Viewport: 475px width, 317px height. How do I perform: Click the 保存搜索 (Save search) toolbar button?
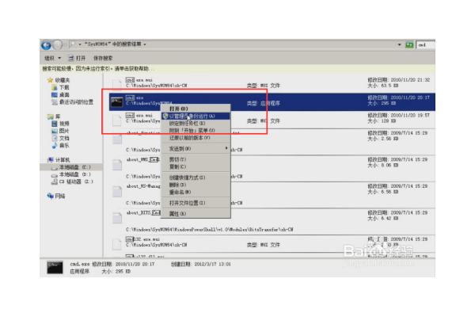pos(104,58)
